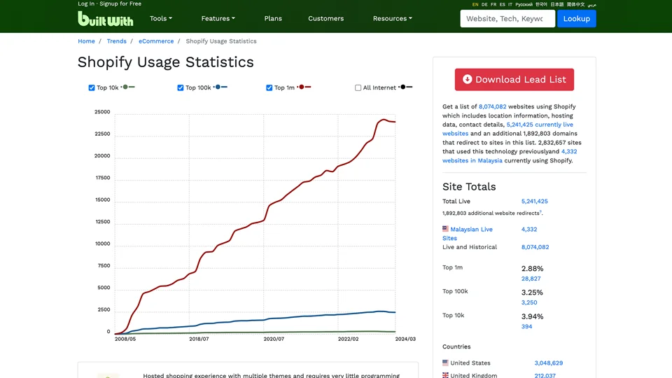The height and width of the screenshot is (378, 672).
Task: Go to the Plans page
Action: pyautogui.click(x=273, y=18)
